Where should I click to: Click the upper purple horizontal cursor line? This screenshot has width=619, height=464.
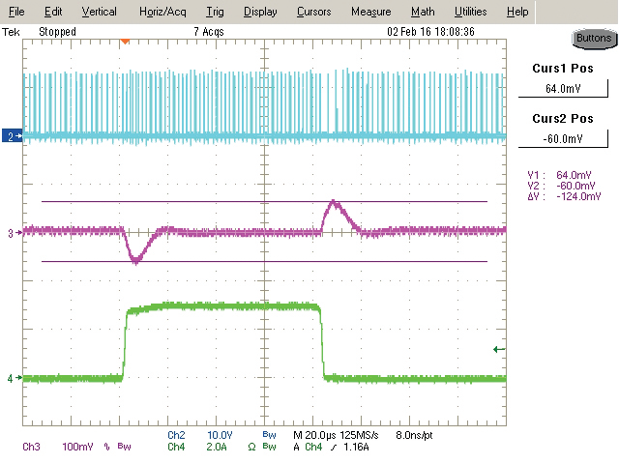tap(264, 202)
